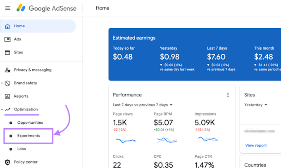The image size is (281, 168).
Task: Click the Impressions sparkline chart
Action: coord(208,139)
